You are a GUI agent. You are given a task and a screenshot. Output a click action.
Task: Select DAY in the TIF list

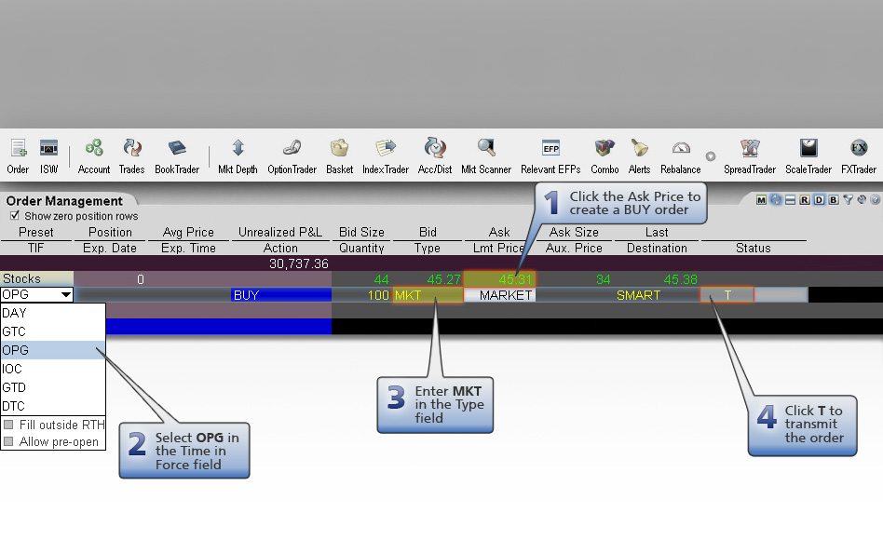click(x=53, y=313)
